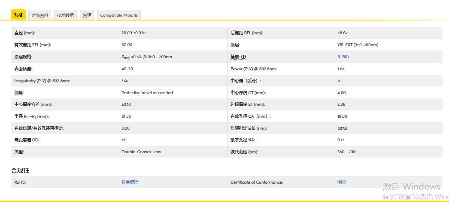Click the info icon beside 基底

click(244, 57)
